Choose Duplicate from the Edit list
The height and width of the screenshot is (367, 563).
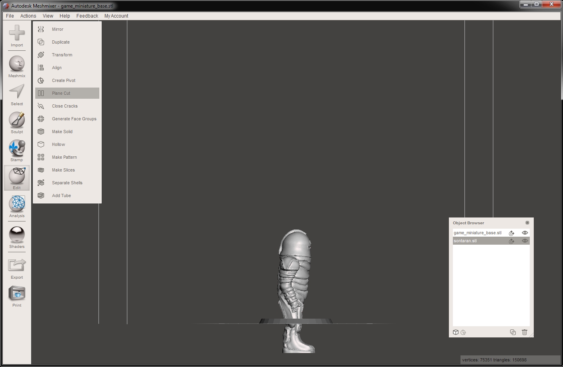(x=67, y=42)
